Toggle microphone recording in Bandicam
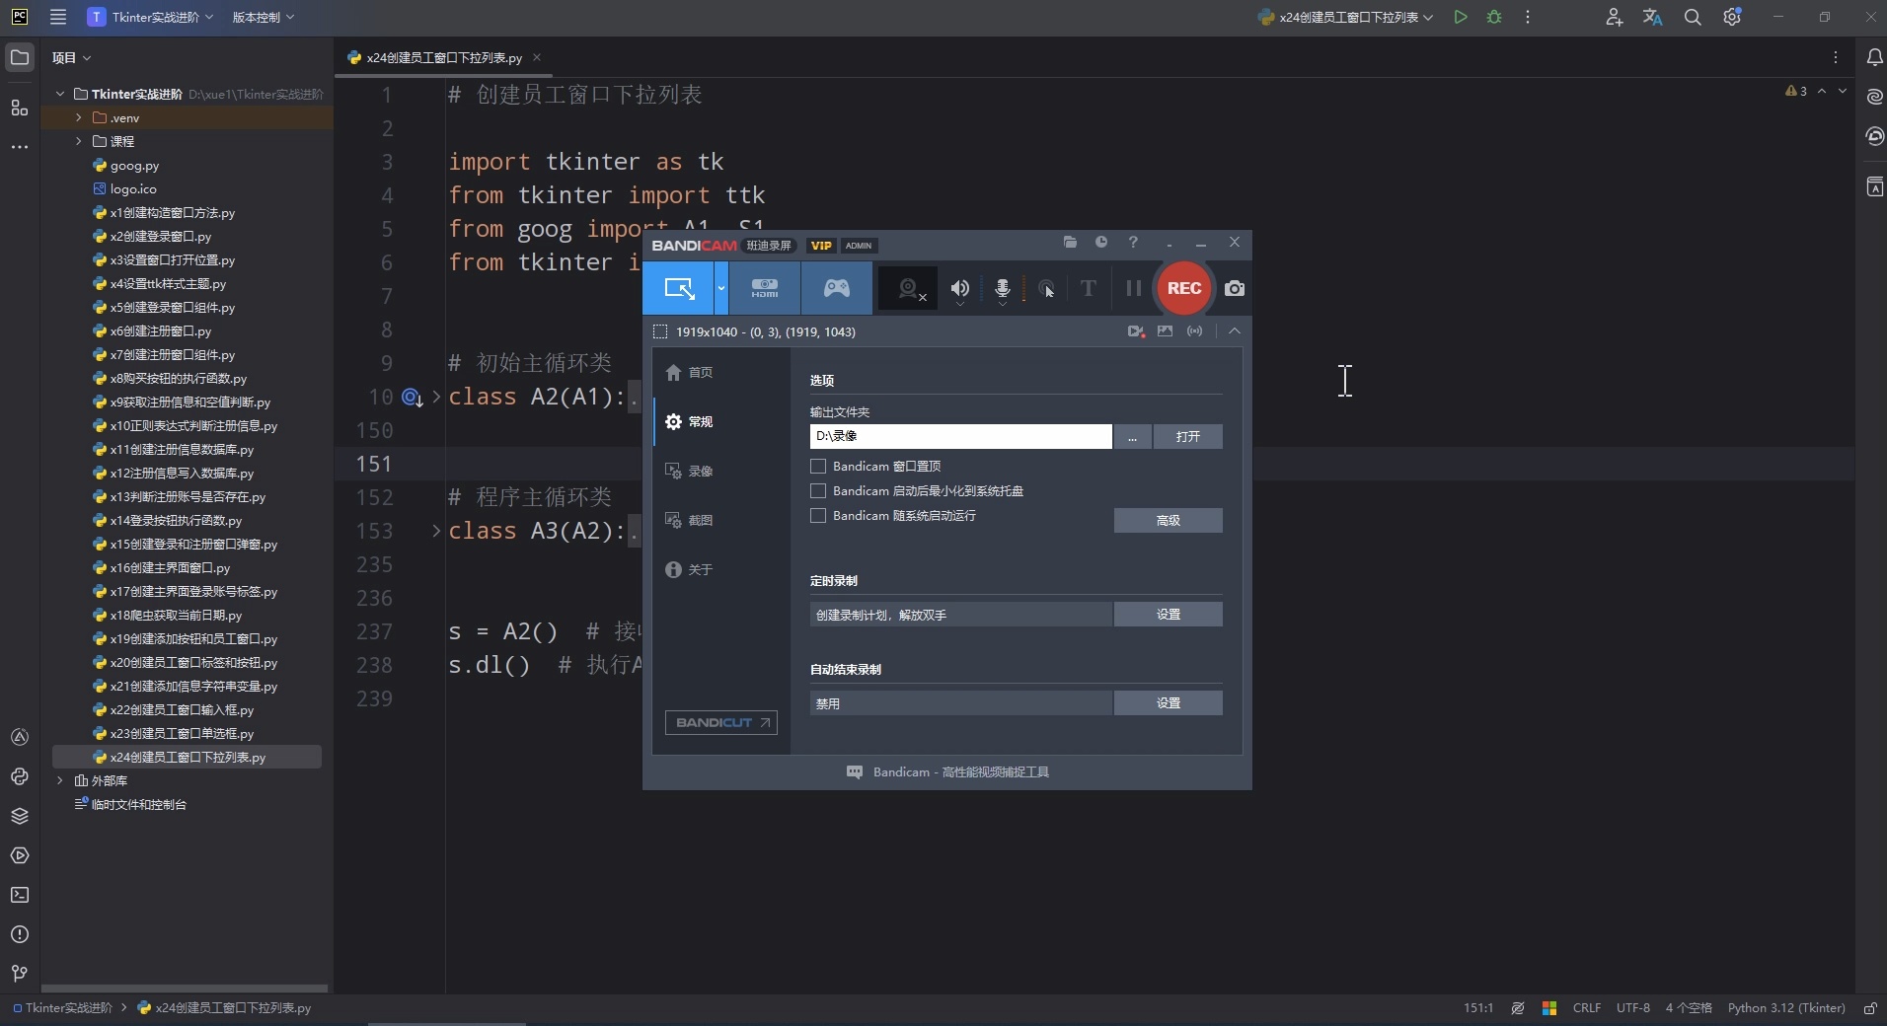The height and width of the screenshot is (1026, 1887). tap(1003, 288)
